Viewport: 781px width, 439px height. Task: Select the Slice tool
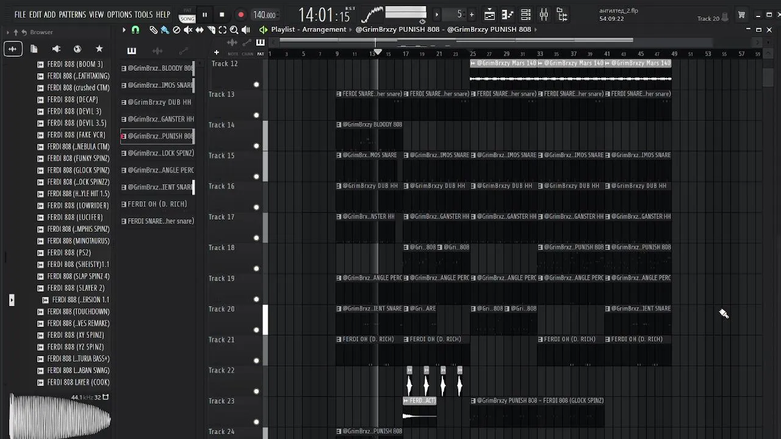point(211,29)
